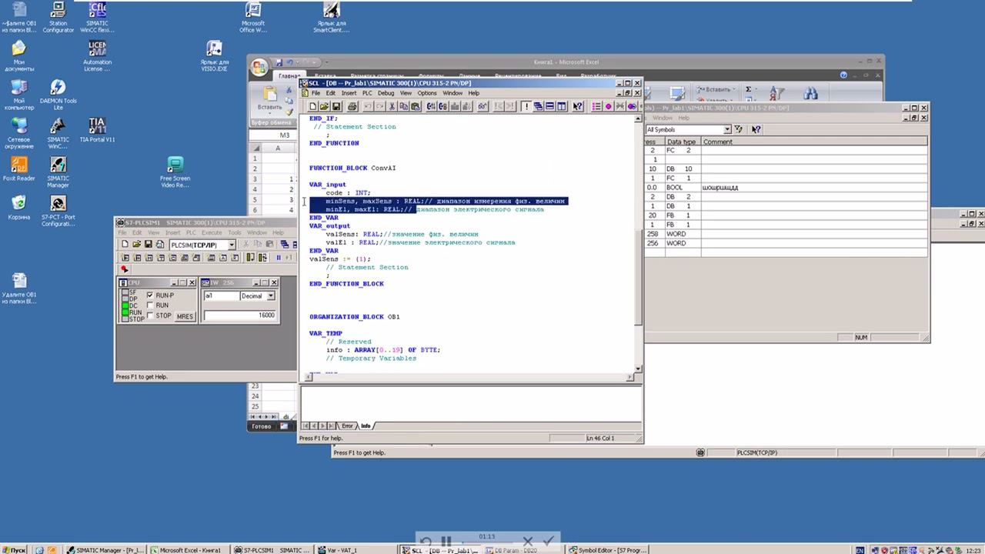This screenshot has height=554, width=985.
Task: Click the ORGANIZATION_BLOCK OB1 code line
Action: coord(355,316)
